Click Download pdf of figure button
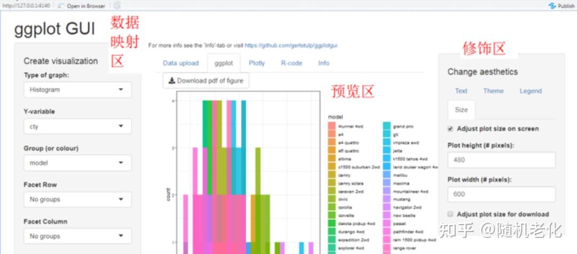Screen dimensions: 577x254 [206, 81]
